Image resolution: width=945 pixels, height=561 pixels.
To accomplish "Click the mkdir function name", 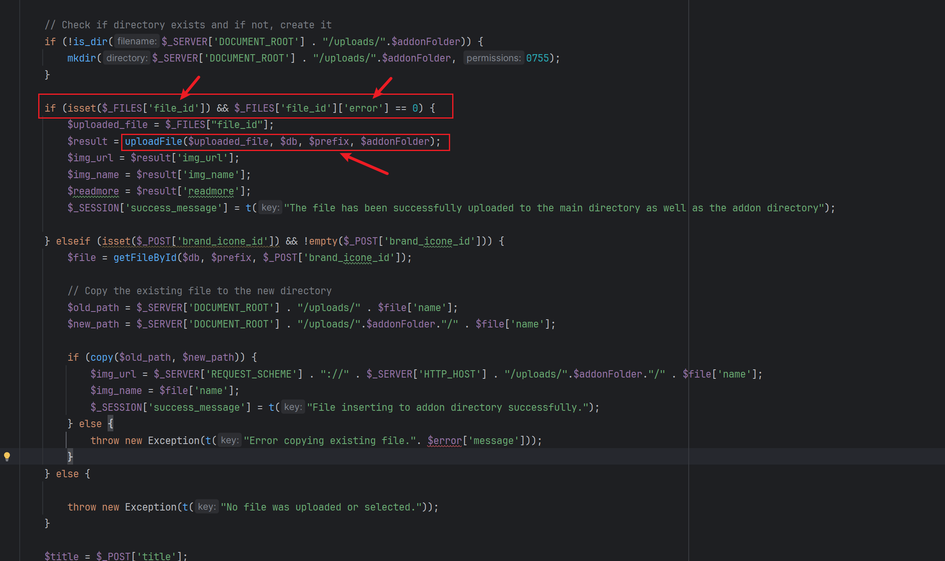I will (x=81, y=58).
